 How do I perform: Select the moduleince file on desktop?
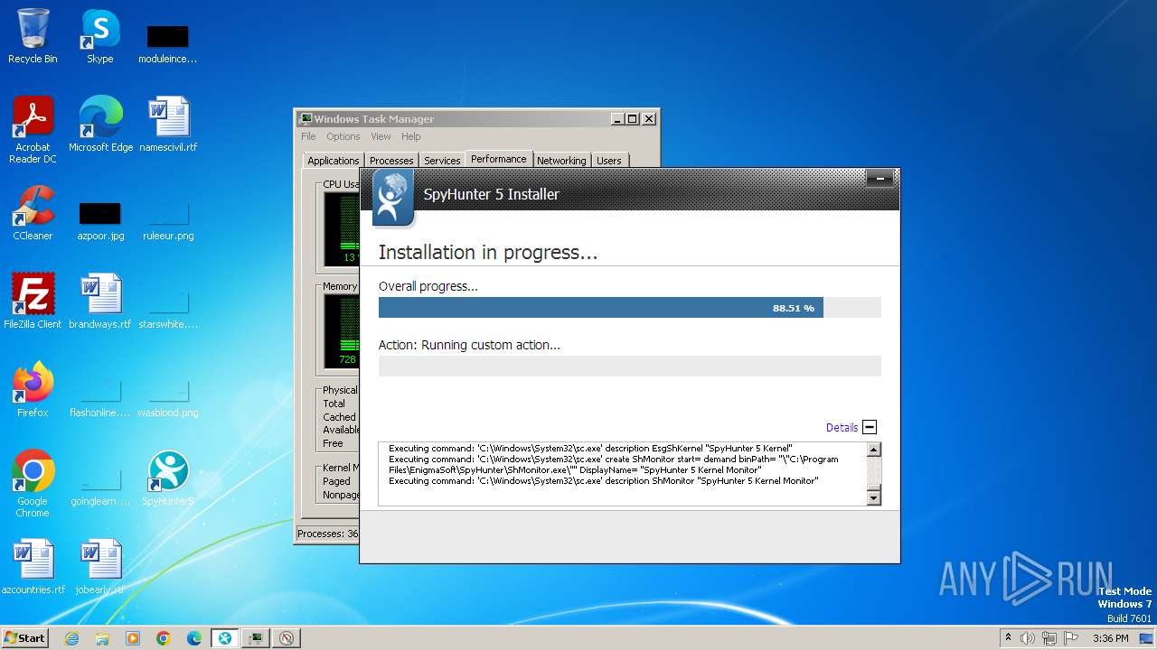pyautogui.click(x=167, y=43)
